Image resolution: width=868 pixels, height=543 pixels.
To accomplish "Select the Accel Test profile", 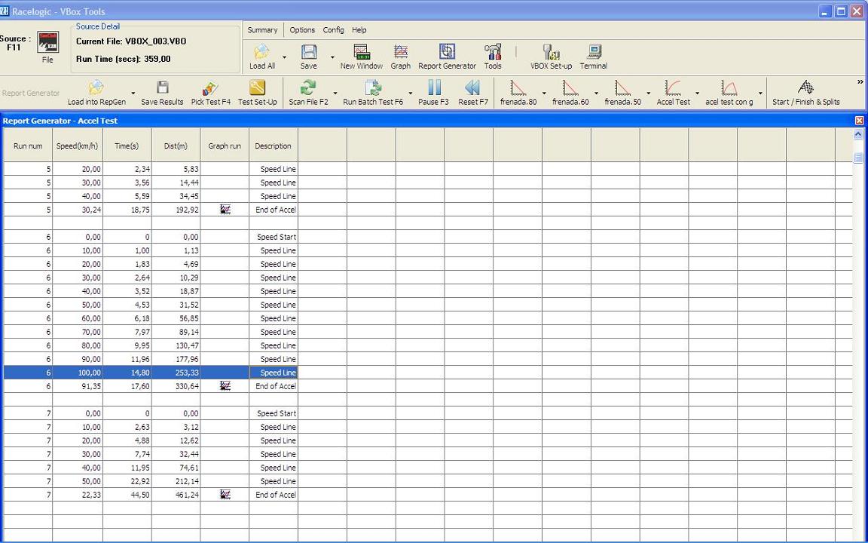I will tap(673, 93).
